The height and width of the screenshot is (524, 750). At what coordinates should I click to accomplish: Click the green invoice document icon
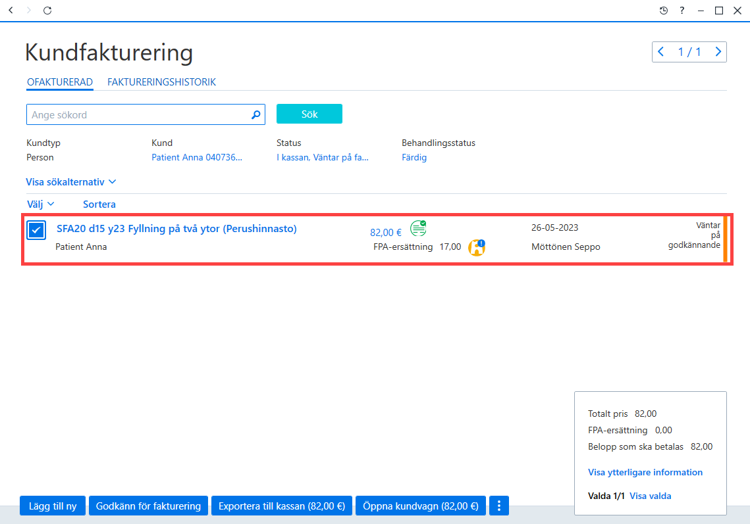click(419, 228)
